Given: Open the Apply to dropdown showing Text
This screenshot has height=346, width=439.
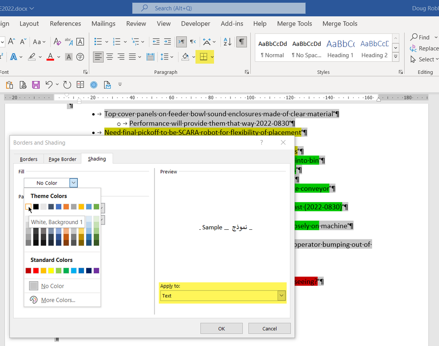Looking at the screenshot, I should tap(282, 296).
